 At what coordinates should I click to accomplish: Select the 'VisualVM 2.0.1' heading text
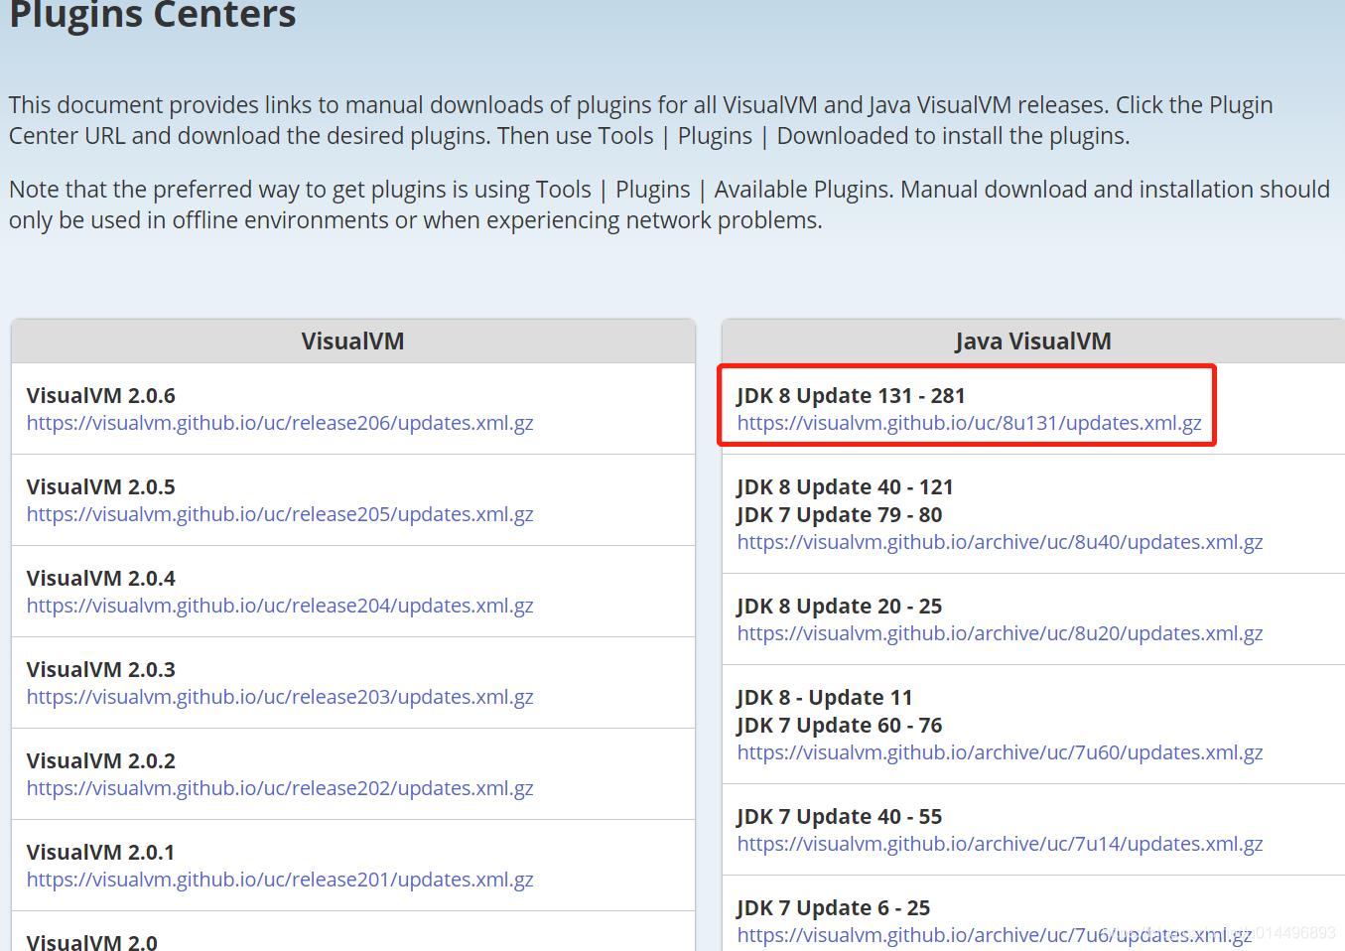pos(101,852)
